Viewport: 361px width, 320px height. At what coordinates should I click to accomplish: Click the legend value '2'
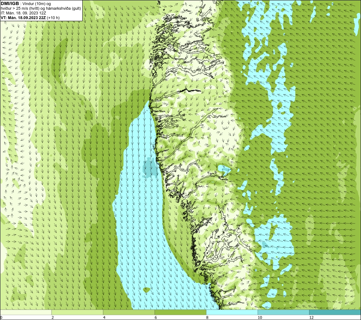53,317
